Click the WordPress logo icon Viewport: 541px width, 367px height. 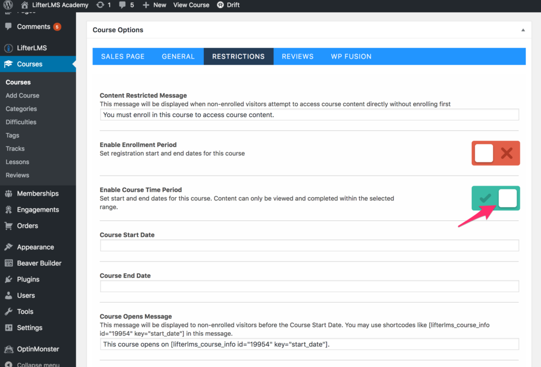pos(8,5)
